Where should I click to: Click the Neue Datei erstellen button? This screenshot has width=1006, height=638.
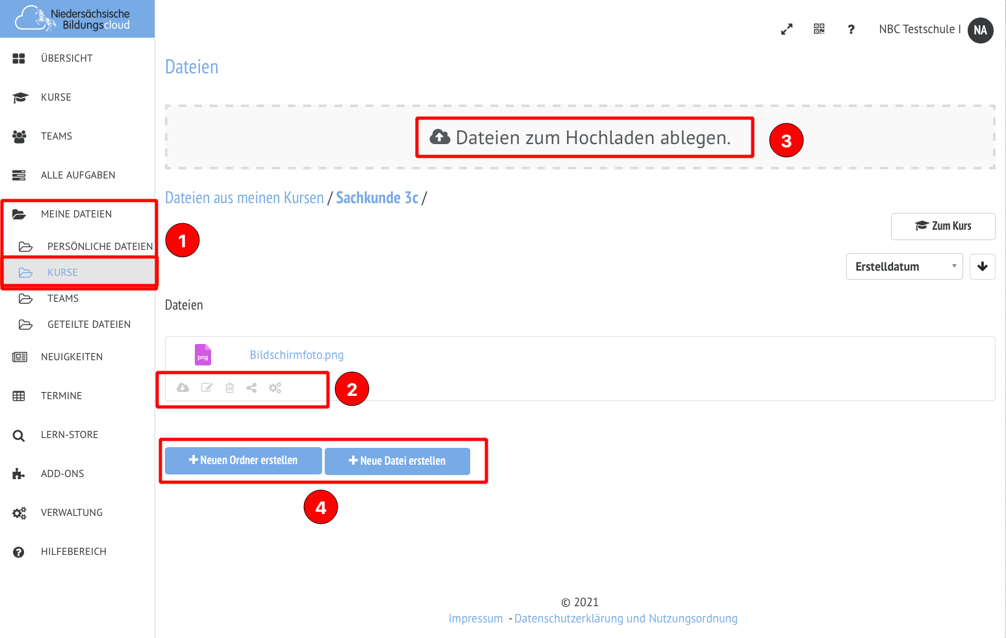click(397, 461)
